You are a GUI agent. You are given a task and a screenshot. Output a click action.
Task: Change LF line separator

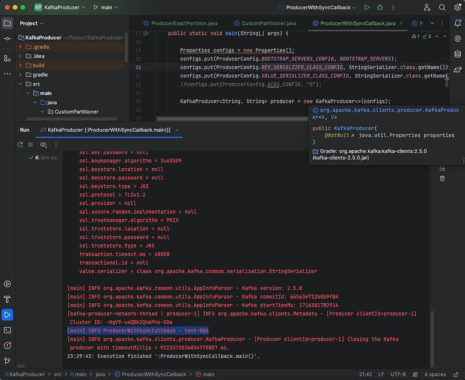(x=381, y=374)
